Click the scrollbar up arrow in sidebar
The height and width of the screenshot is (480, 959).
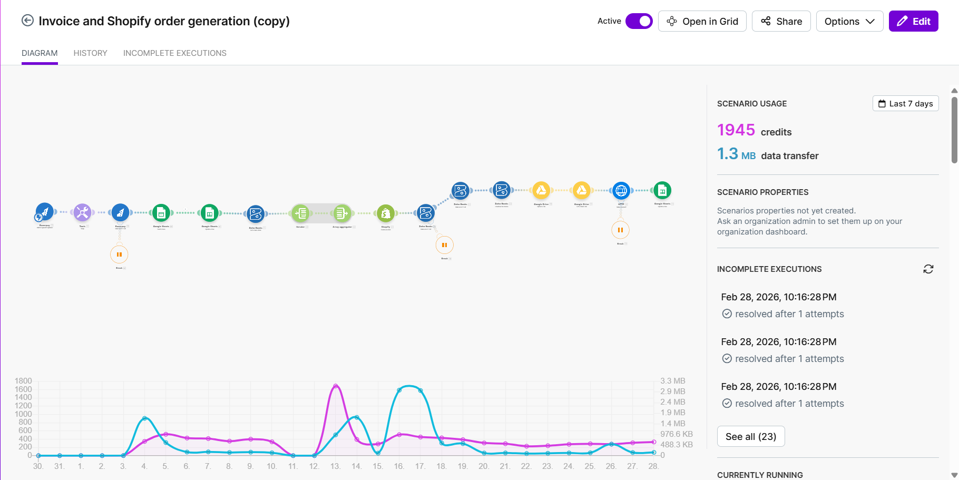click(x=954, y=91)
